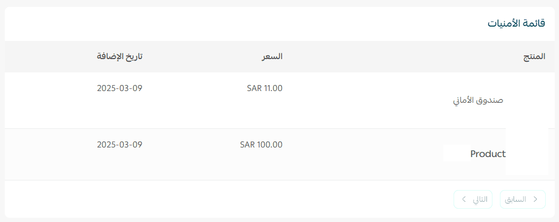Go to previous page with السابق
Image resolution: width=559 pixels, height=222 pixels.
pos(522,199)
